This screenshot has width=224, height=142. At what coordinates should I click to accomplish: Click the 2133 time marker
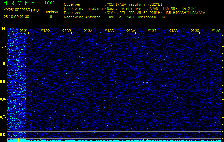67,31
